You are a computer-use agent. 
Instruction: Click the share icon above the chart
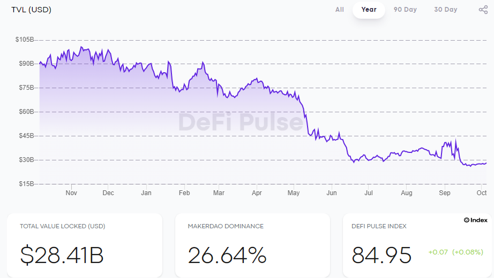[483, 10]
